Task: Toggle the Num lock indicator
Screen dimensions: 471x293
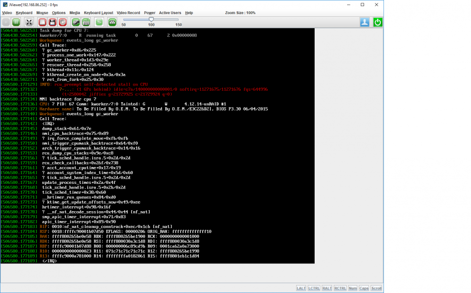Action: (x=353, y=288)
